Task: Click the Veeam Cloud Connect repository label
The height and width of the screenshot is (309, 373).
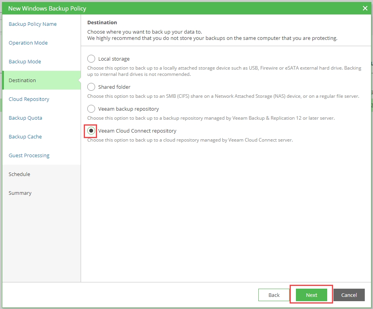Action: [137, 131]
